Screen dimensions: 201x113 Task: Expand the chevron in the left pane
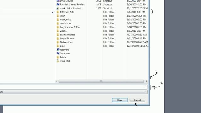click(x=53, y=12)
